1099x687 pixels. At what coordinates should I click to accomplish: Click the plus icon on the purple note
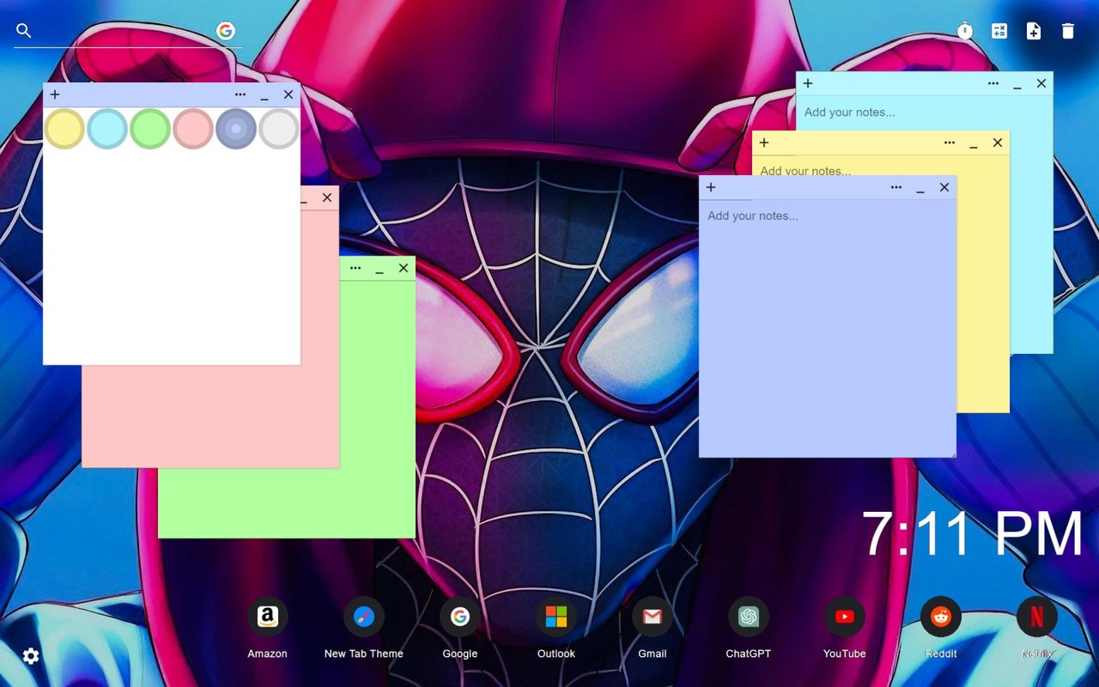(x=711, y=187)
